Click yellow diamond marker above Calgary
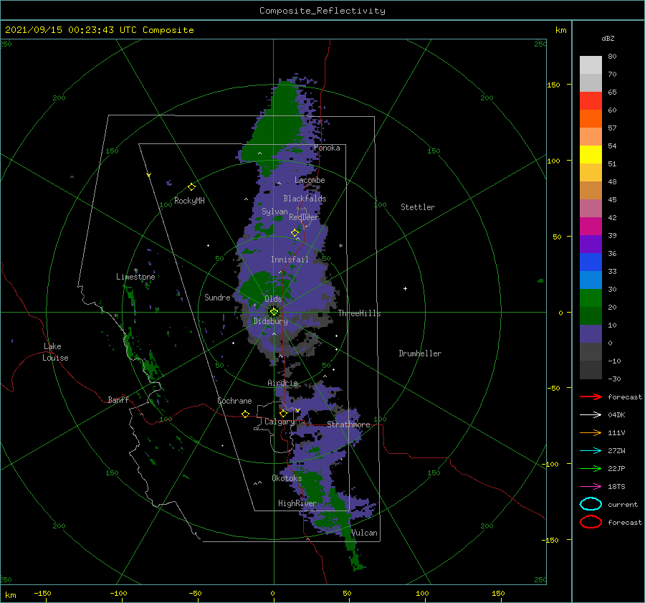Image resolution: width=645 pixels, height=603 pixels. click(x=283, y=413)
